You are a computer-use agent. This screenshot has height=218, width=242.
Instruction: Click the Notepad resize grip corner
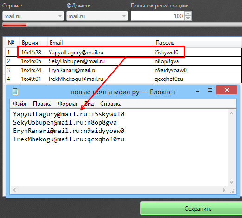(x=232, y=191)
